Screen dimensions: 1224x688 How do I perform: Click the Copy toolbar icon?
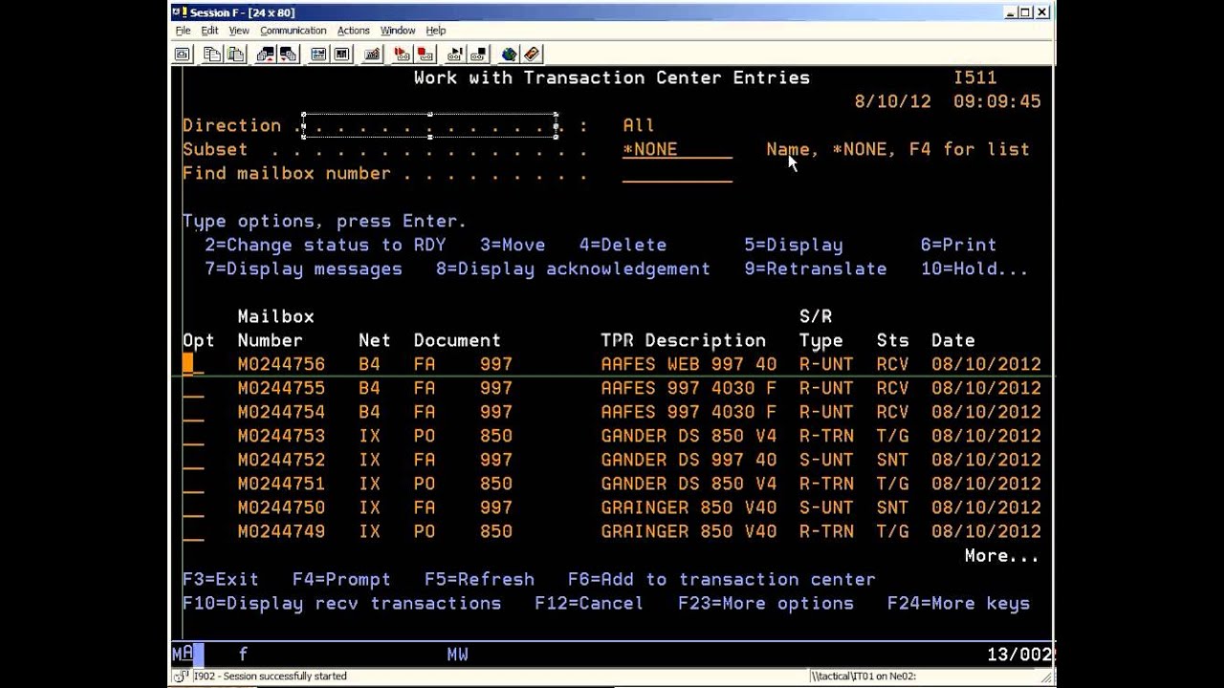(212, 54)
